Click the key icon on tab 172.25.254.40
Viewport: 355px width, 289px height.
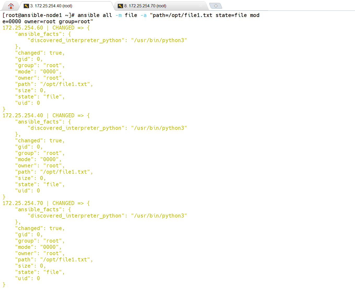[x=26, y=6]
